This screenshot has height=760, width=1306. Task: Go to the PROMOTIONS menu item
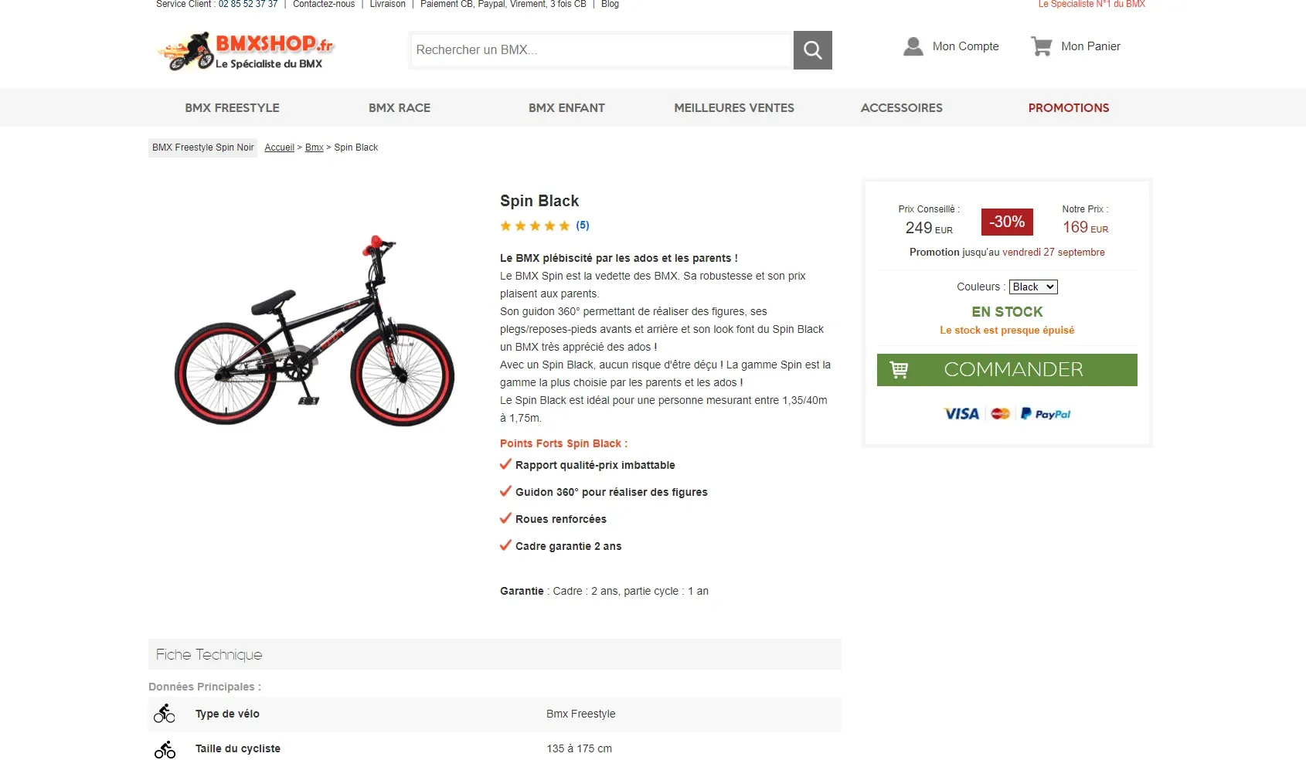click(1068, 108)
